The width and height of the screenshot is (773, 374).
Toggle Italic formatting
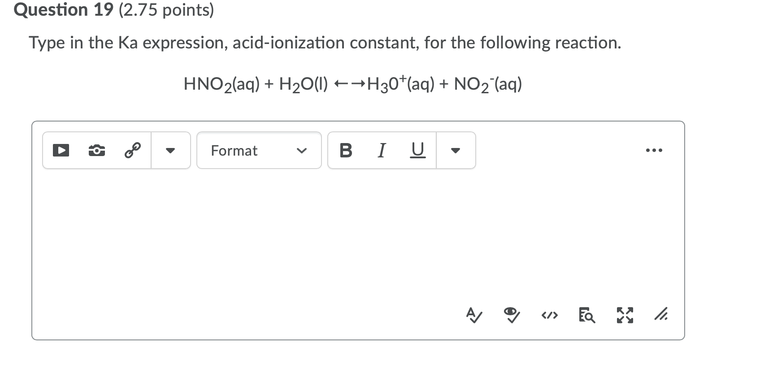point(381,151)
